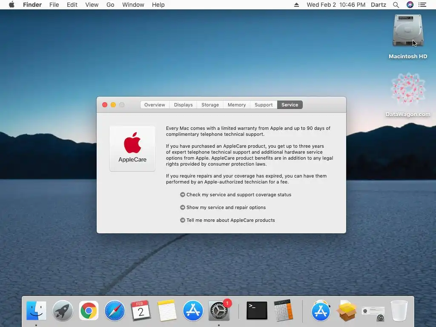Launch Terminal from the Dock
The height and width of the screenshot is (327, 436).
257,310
